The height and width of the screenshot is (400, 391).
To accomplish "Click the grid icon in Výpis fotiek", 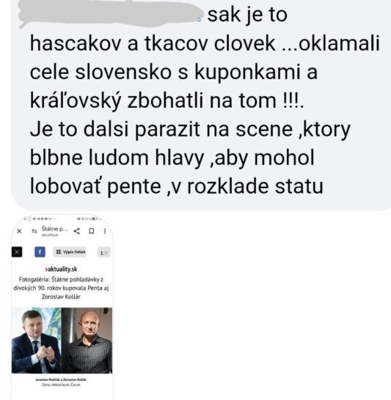I will 59,252.
